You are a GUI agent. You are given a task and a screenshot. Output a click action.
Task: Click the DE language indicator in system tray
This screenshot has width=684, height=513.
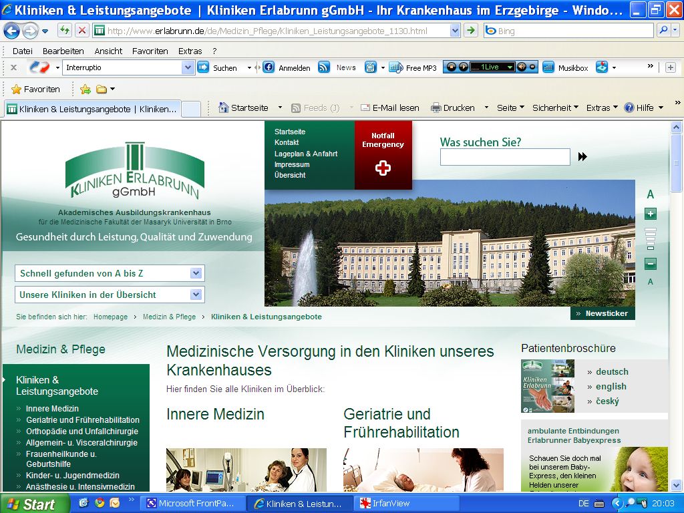click(583, 504)
